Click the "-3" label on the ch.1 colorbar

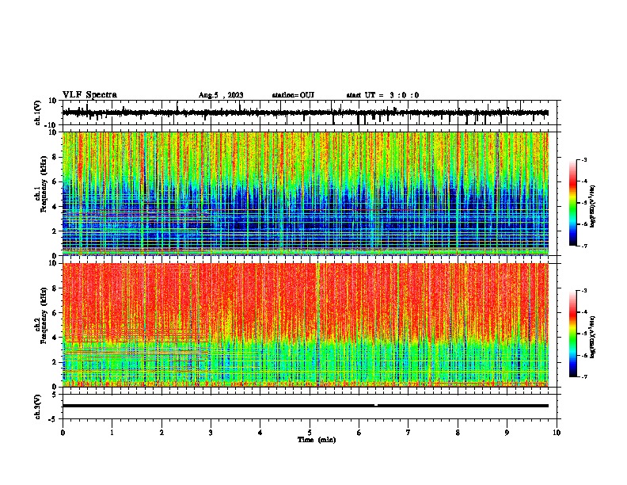click(583, 159)
